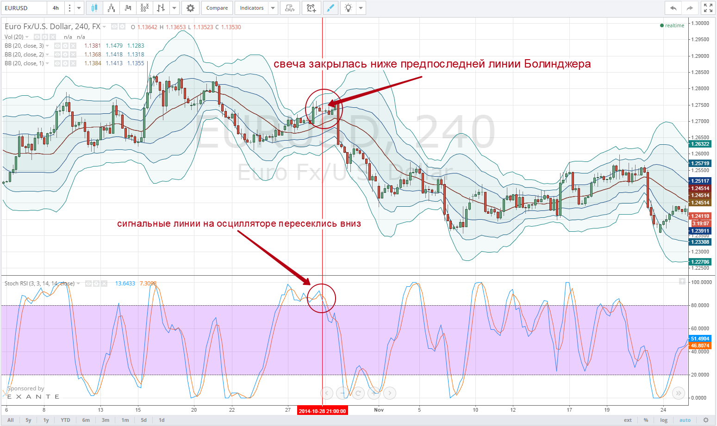Toggle auto scale at bottom right
Image resolution: width=717 pixels, height=426 pixels.
(x=685, y=420)
